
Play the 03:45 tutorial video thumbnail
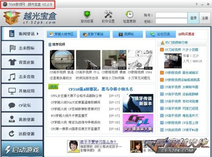[x=114, y=60]
